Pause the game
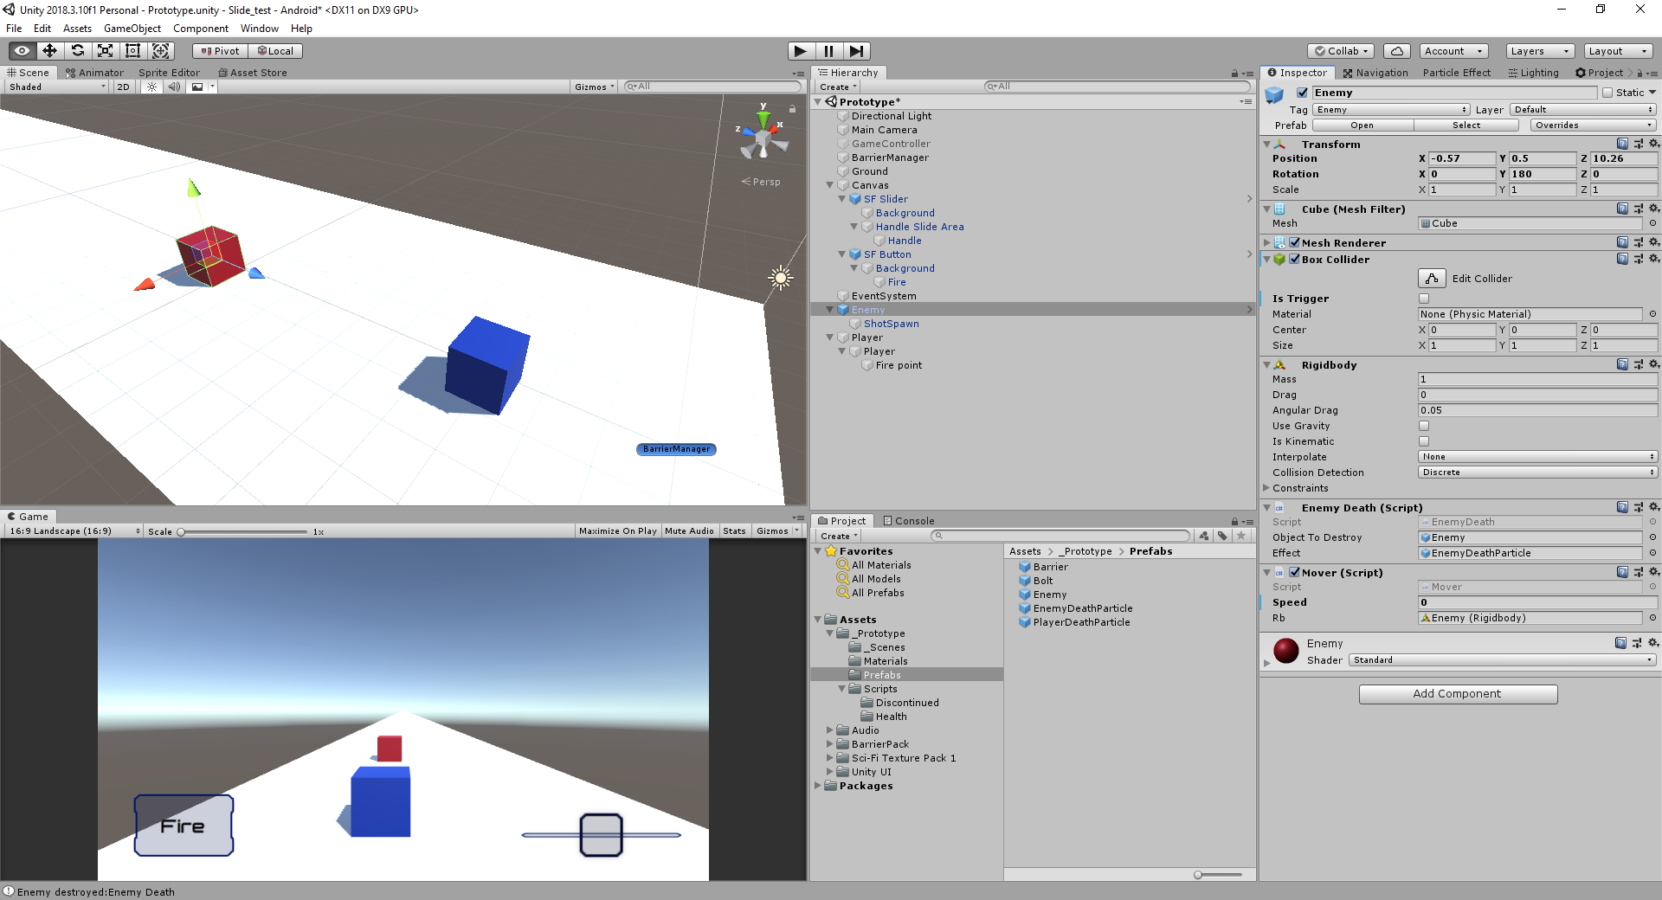Screen dimensions: 1662x900 pos(828,51)
